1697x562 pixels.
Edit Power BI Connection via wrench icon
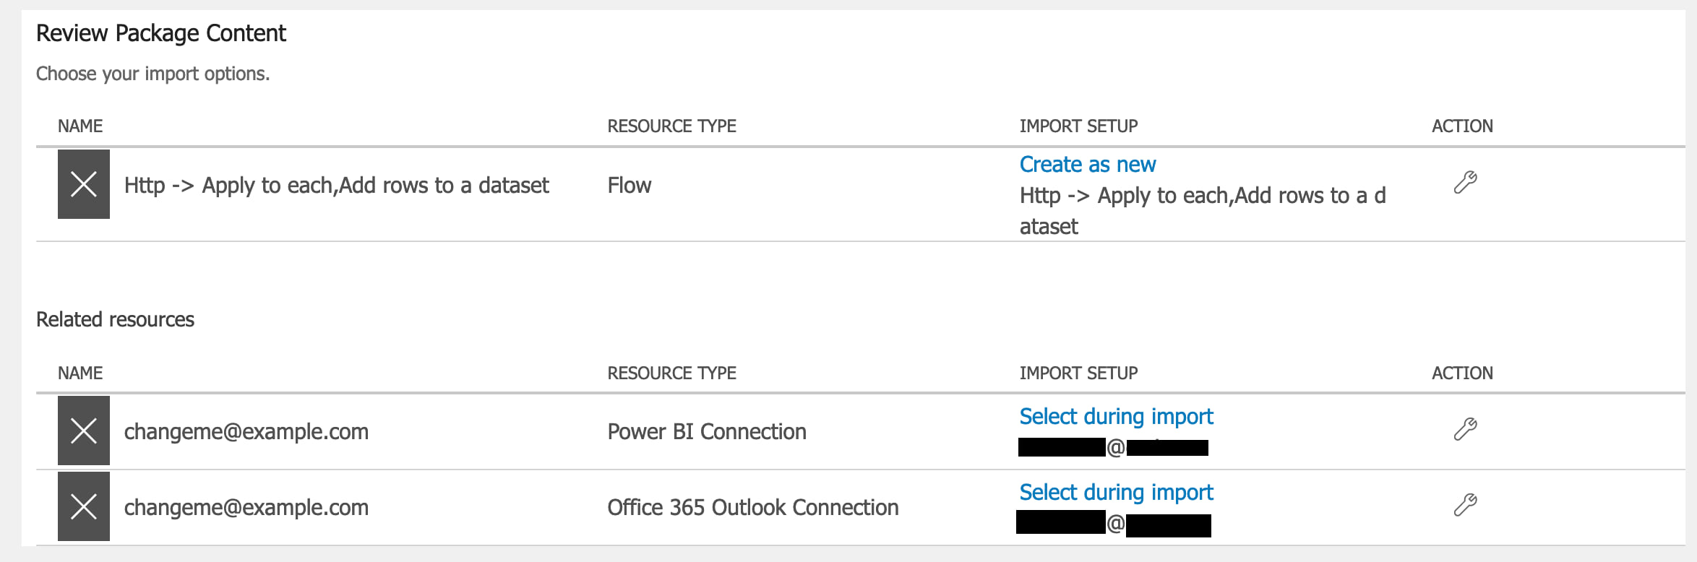pos(1465,429)
